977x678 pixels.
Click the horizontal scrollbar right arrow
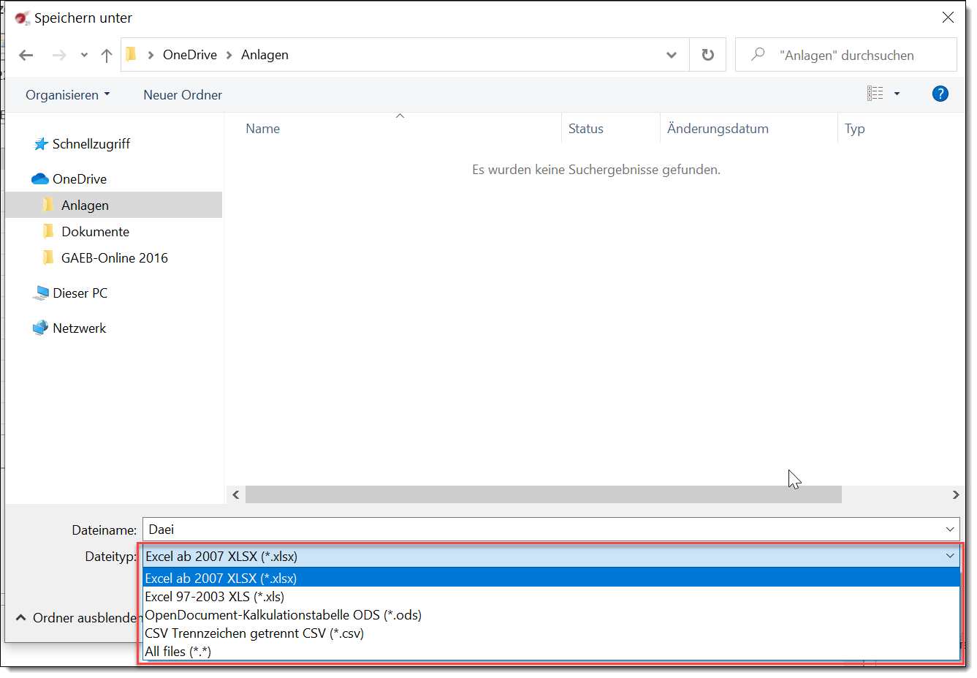(x=955, y=495)
